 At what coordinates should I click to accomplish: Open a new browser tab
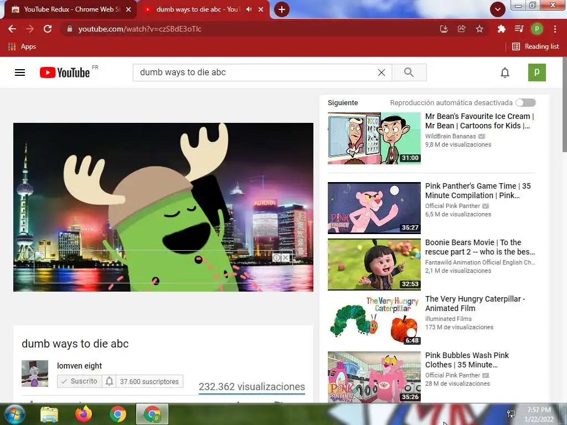click(x=282, y=9)
